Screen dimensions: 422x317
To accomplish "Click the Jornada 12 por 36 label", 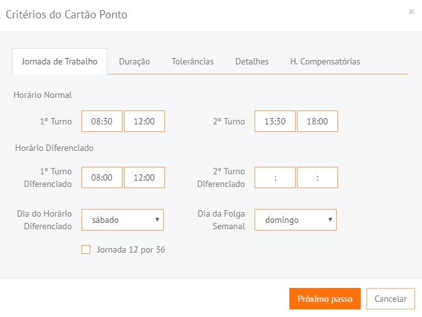I will coord(131,249).
